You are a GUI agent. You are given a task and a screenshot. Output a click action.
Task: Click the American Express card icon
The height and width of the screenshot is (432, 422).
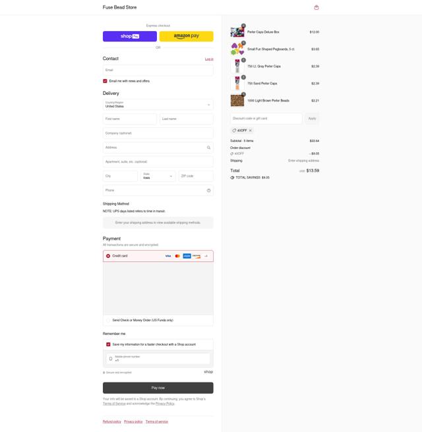(x=187, y=256)
